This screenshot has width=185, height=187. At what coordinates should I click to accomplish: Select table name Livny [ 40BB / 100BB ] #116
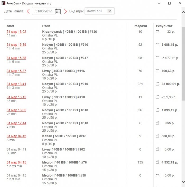pos(63,71)
